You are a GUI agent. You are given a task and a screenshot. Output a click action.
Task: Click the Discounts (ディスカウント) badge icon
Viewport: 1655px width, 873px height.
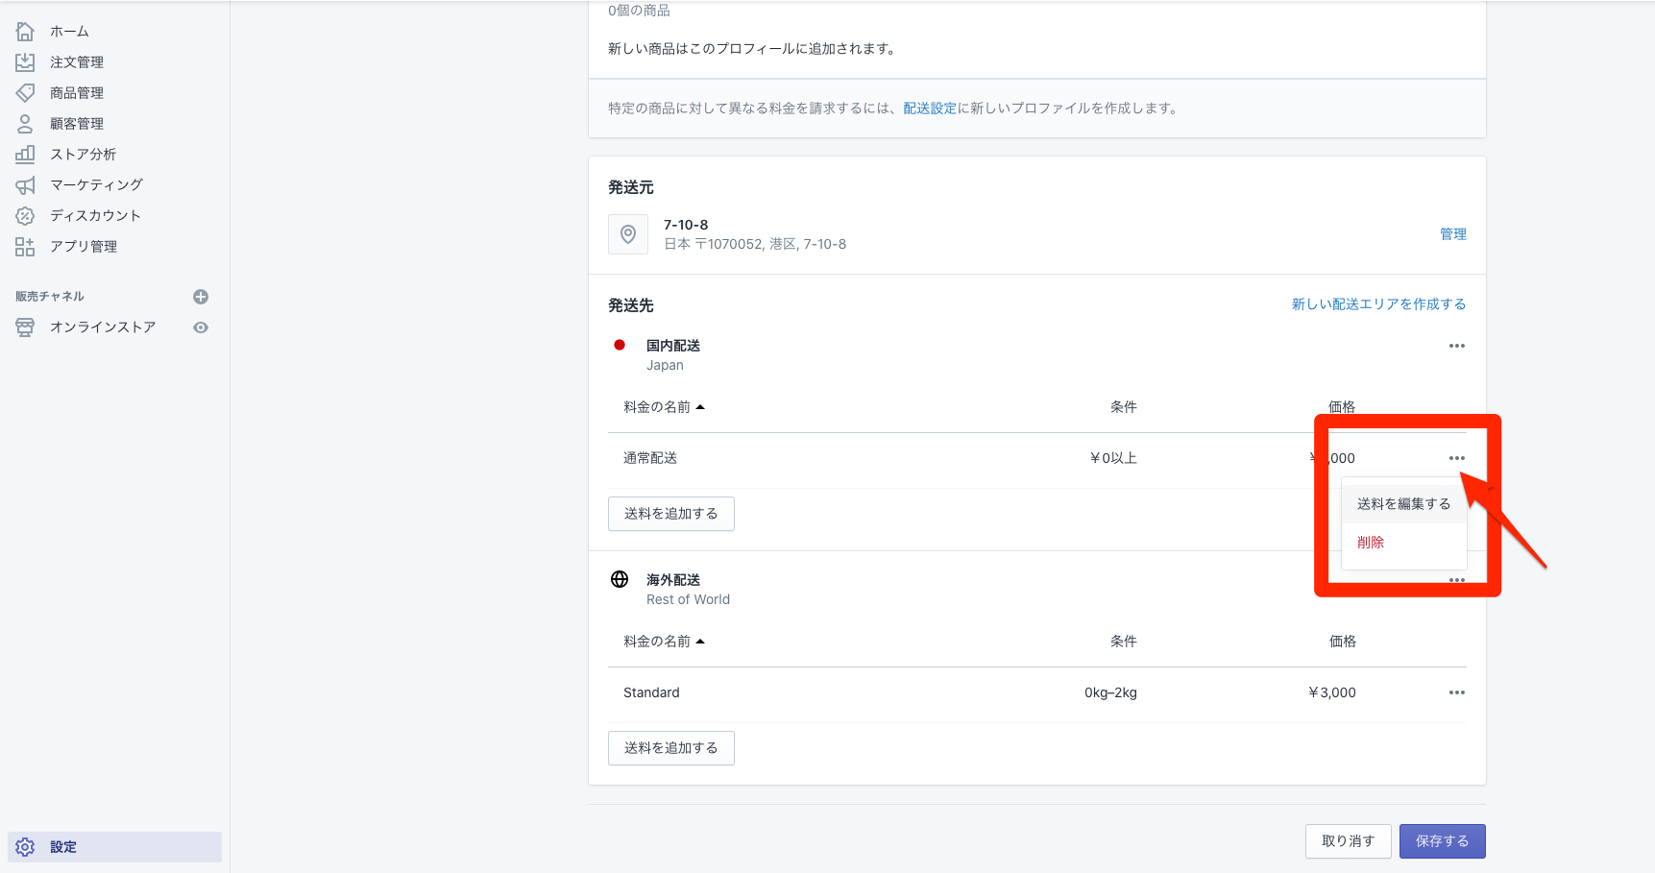[25, 216]
